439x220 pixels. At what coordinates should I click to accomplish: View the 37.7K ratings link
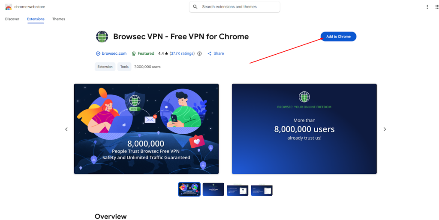[x=182, y=53]
